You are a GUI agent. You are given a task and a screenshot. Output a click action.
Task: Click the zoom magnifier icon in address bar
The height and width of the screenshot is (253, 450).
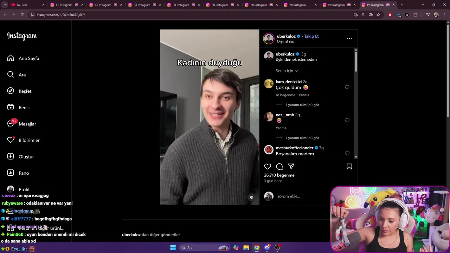pyautogui.click(x=363, y=15)
